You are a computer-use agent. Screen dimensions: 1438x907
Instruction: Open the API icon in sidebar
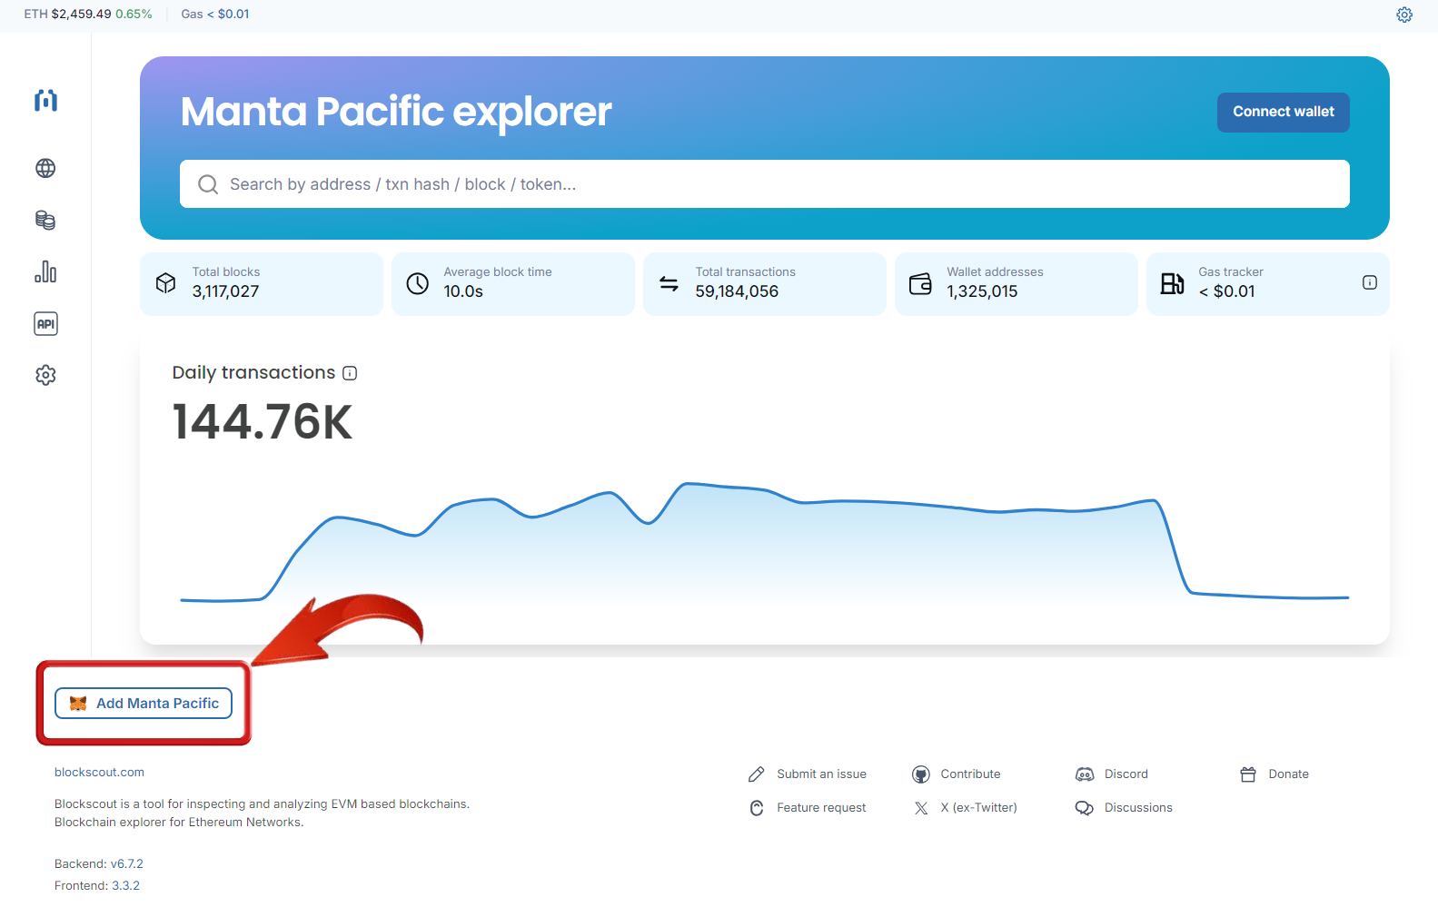[45, 323]
